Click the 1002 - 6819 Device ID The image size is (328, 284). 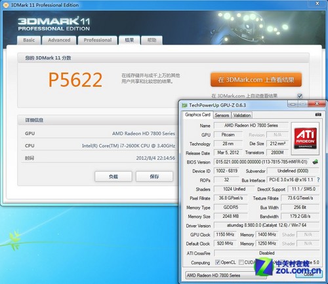tap(226, 171)
